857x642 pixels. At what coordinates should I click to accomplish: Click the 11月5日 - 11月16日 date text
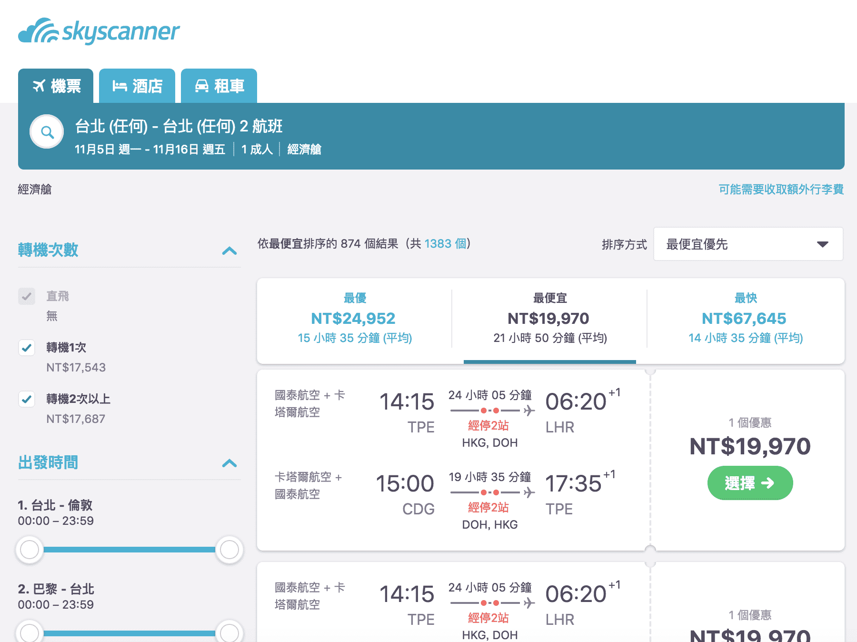(149, 150)
